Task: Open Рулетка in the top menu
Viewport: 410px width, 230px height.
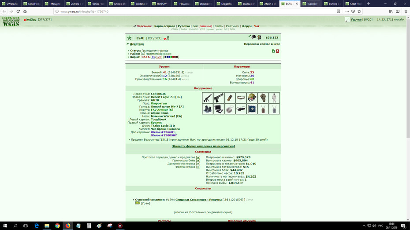Action: [x=184, y=26]
